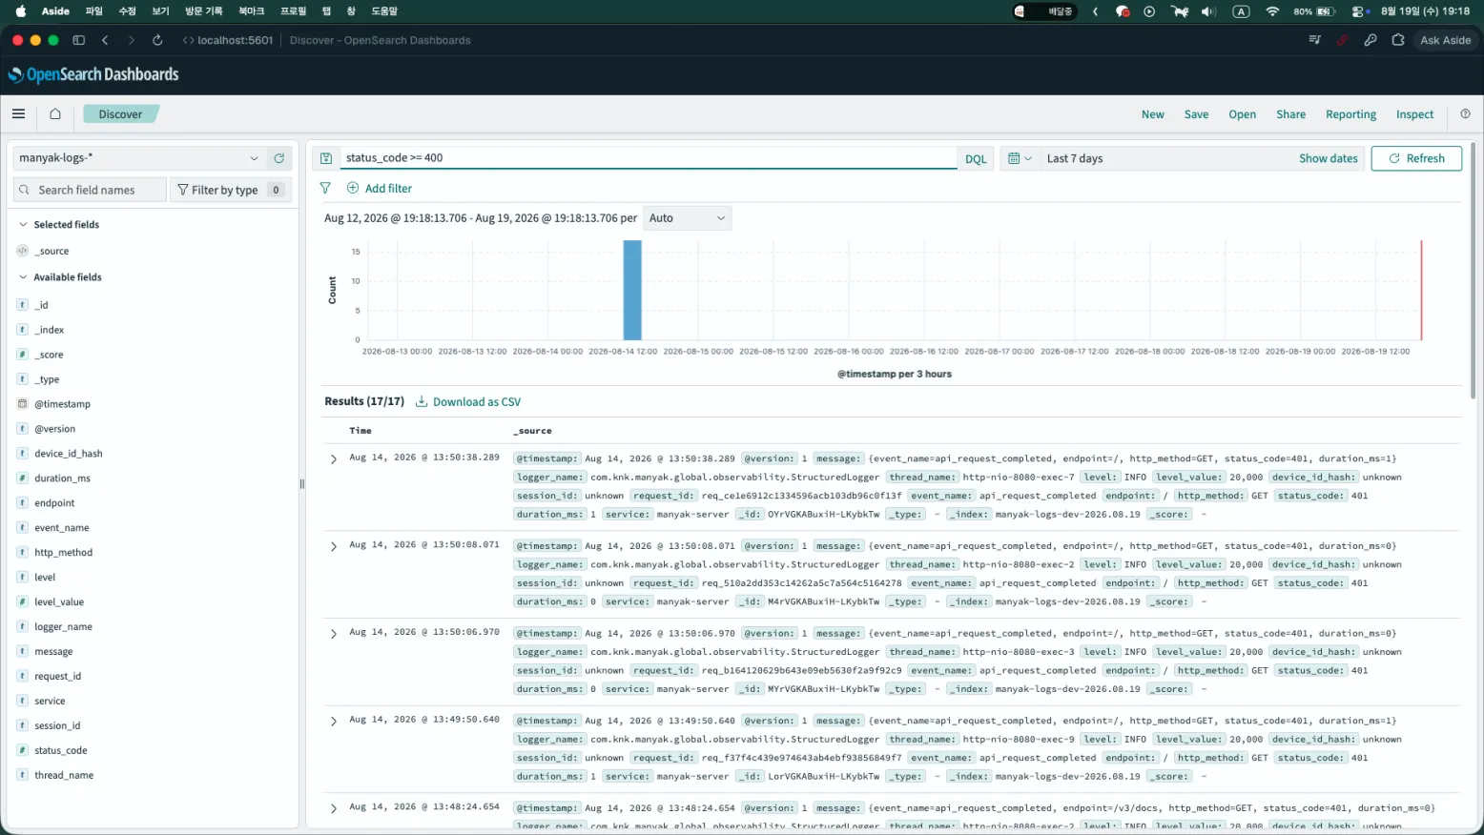
Task: Click the keyboard input source A icon
Action: click(x=1241, y=11)
